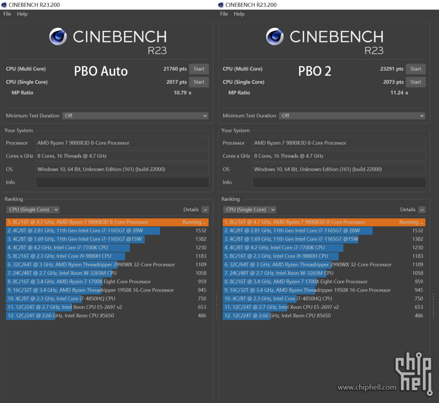The image size is (439, 403).
Task: Open File menu in left Cinebench window
Action: pyautogui.click(x=7, y=14)
